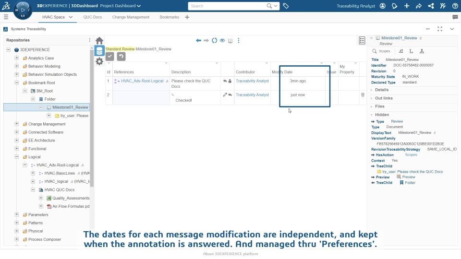This screenshot has width=461, height=259.
Task: Click the lock icon in row 1
Action: [230, 81]
